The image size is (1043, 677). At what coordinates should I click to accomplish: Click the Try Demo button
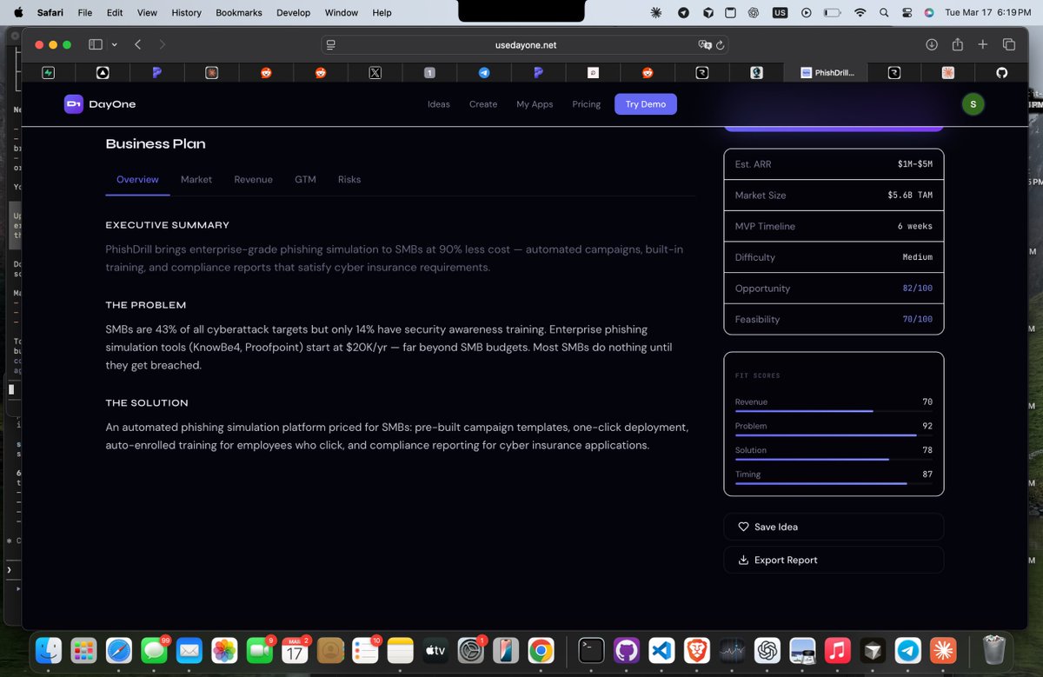(x=646, y=104)
